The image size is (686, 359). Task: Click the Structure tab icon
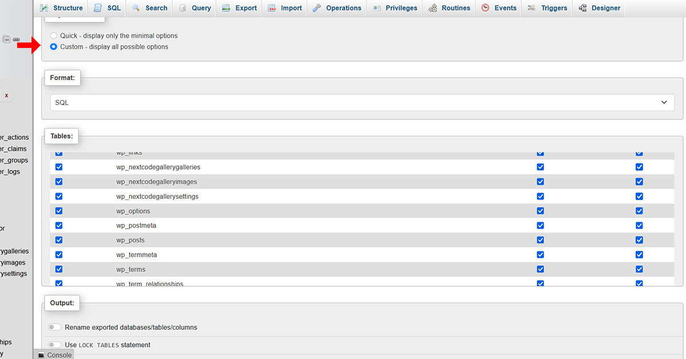click(x=44, y=8)
